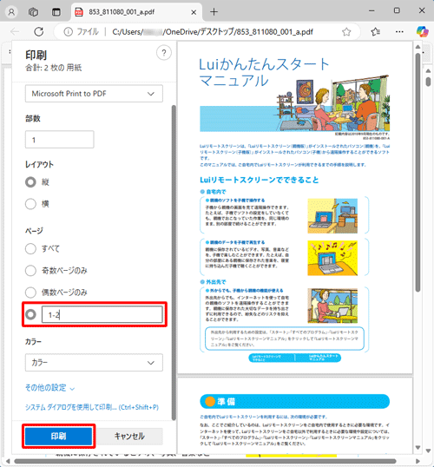This screenshot has width=434, height=467.
Task: Open the browser settings and more menu
Action: click(x=399, y=31)
